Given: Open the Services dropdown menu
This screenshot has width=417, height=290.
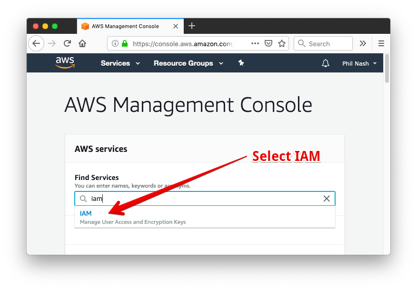Looking at the screenshot, I should tap(120, 63).
